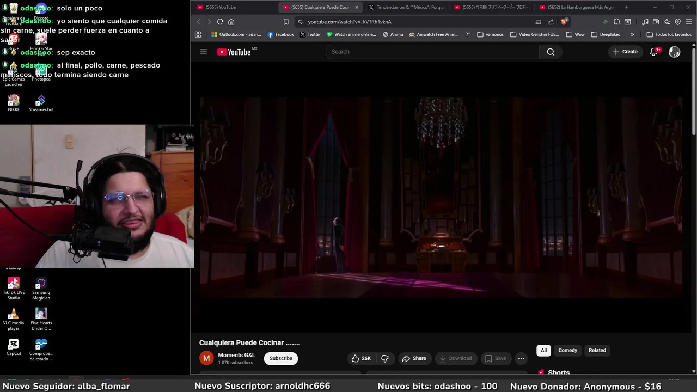
Task: Open Moments G&L channel name link
Action: point(236,355)
